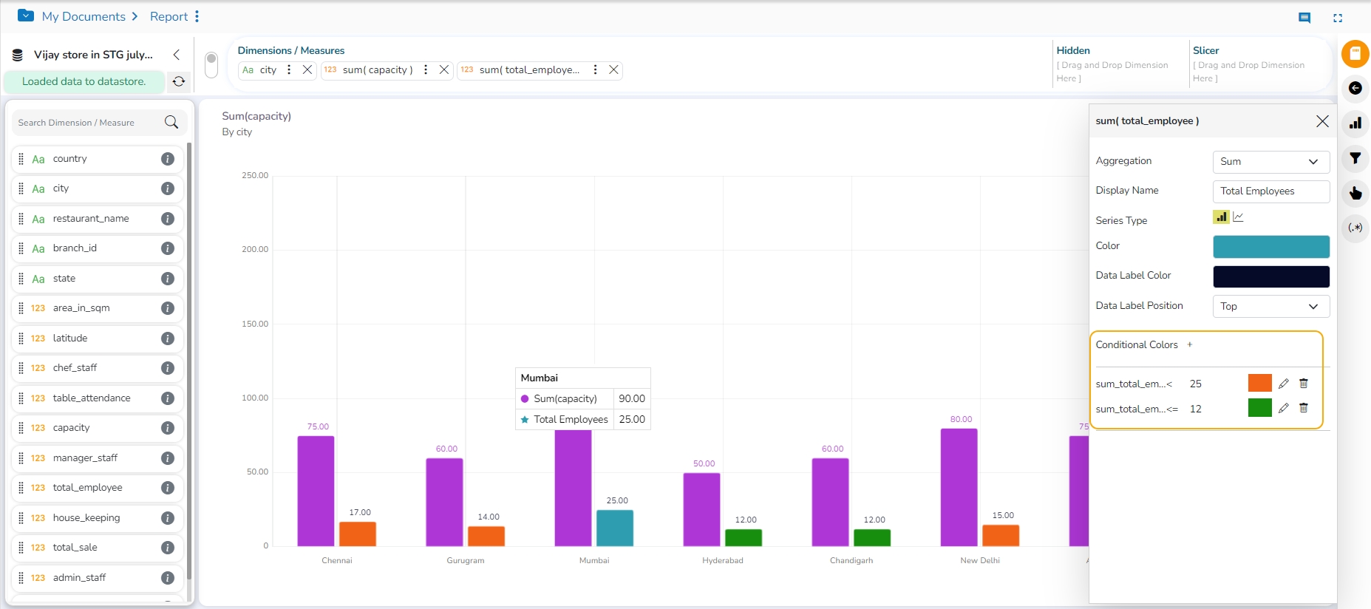Add a new conditional color with plus

(1190, 344)
